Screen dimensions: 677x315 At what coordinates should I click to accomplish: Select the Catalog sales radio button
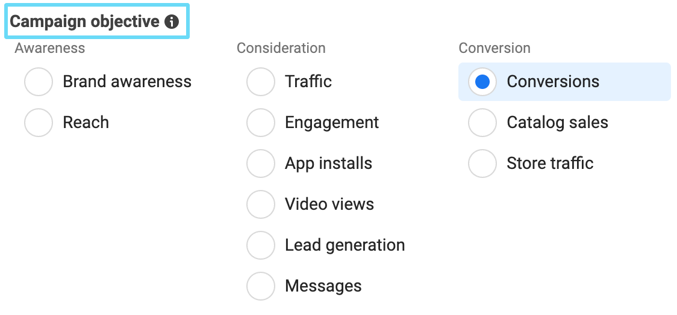click(482, 123)
